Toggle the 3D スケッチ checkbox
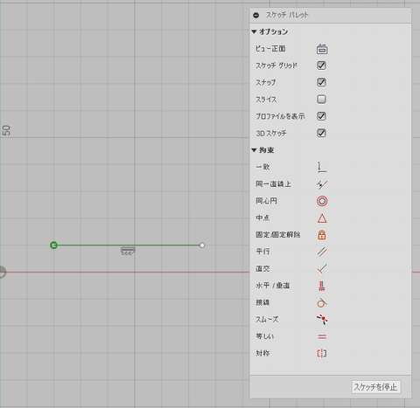Image resolution: width=420 pixels, height=408 pixels. [321, 133]
